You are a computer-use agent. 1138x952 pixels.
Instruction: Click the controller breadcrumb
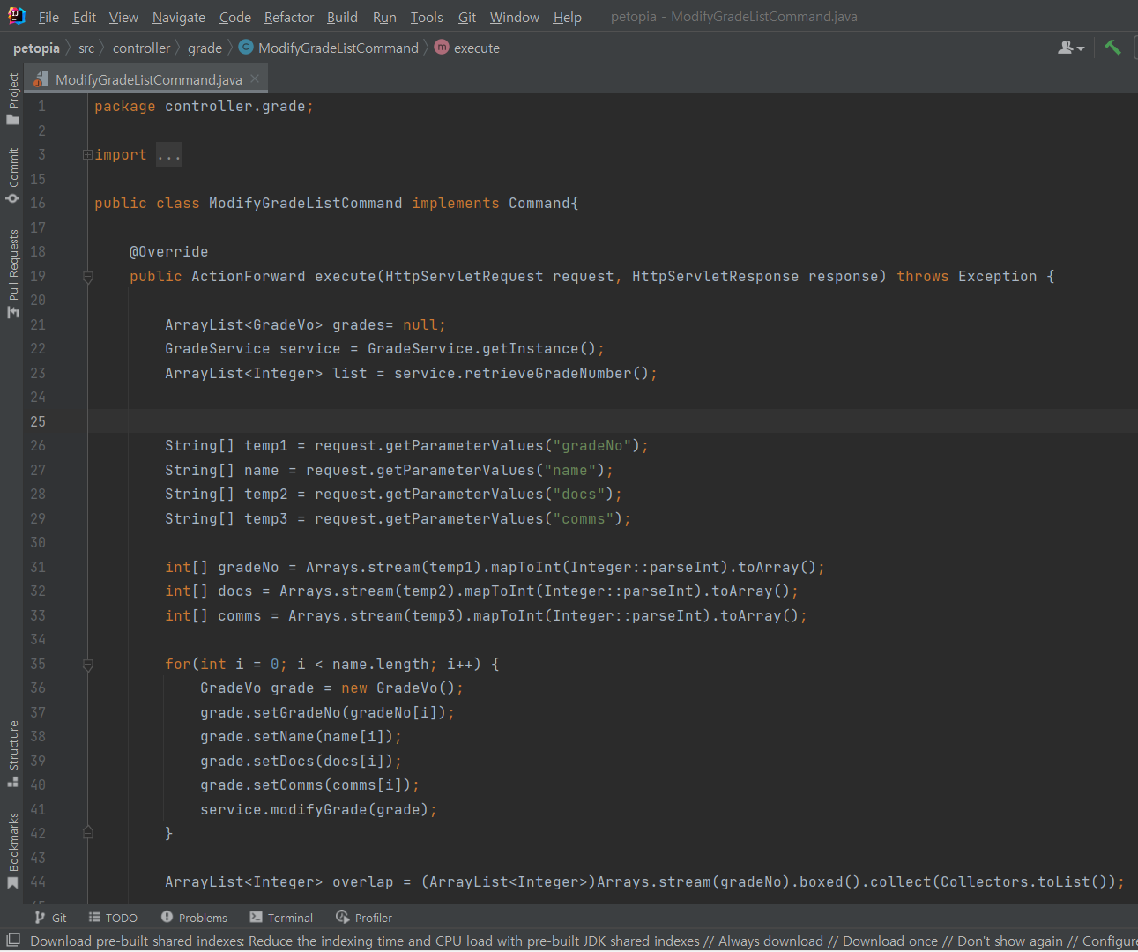coord(141,48)
